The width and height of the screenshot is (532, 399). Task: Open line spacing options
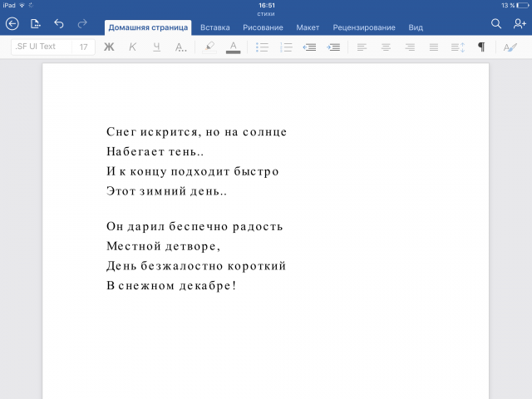point(458,47)
